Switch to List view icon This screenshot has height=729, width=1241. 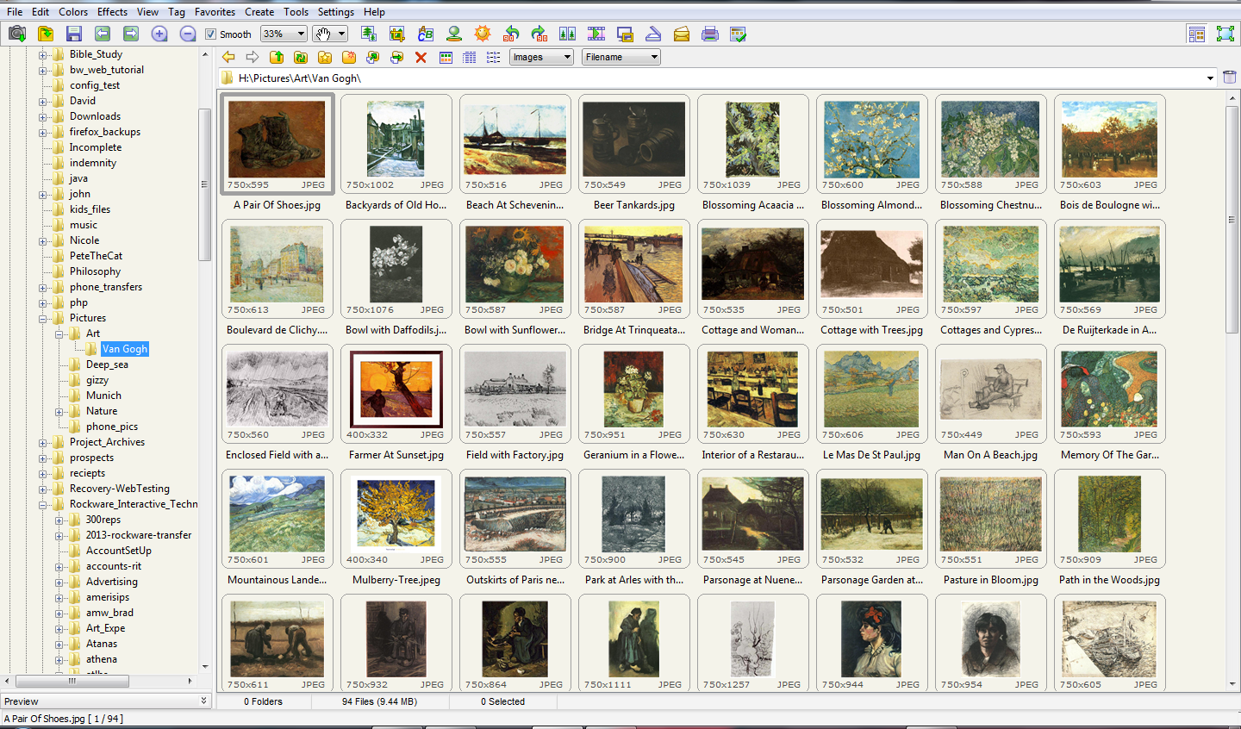(x=494, y=57)
